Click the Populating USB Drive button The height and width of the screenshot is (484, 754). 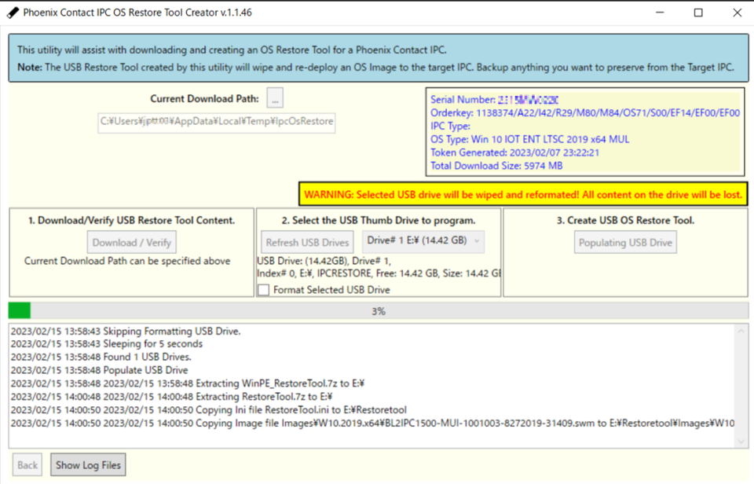pyautogui.click(x=626, y=243)
